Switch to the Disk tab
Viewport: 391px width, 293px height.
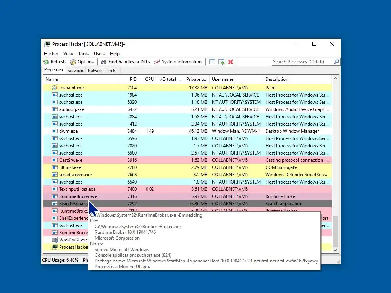point(111,71)
